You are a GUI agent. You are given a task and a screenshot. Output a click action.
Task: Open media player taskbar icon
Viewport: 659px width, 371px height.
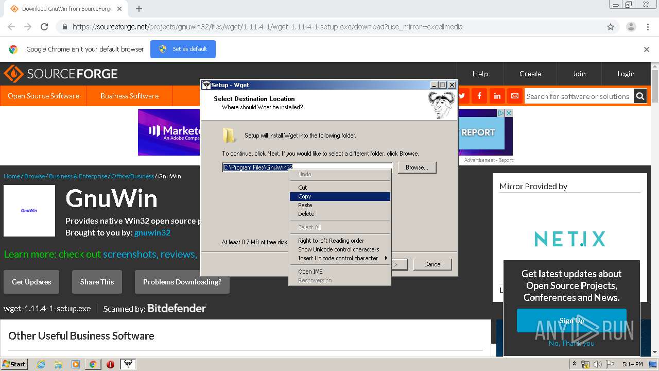pyautogui.click(x=76, y=364)
